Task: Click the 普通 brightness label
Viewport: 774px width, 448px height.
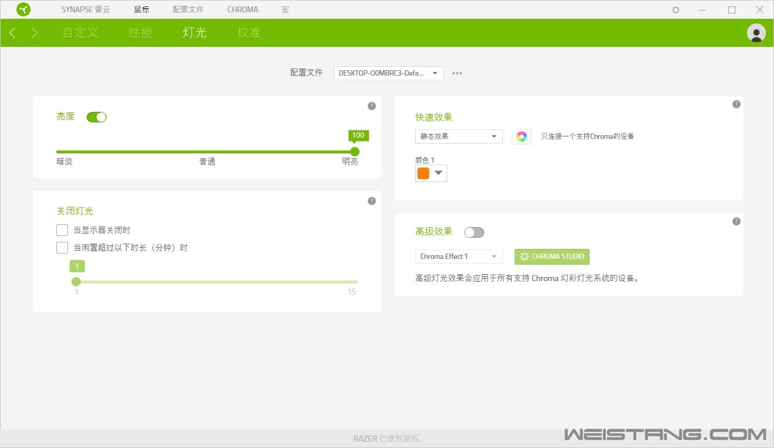Action: coord(207,162)
